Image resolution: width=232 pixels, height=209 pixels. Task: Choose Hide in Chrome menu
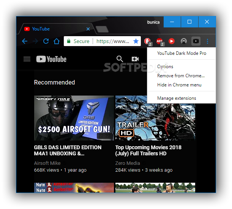181,85
